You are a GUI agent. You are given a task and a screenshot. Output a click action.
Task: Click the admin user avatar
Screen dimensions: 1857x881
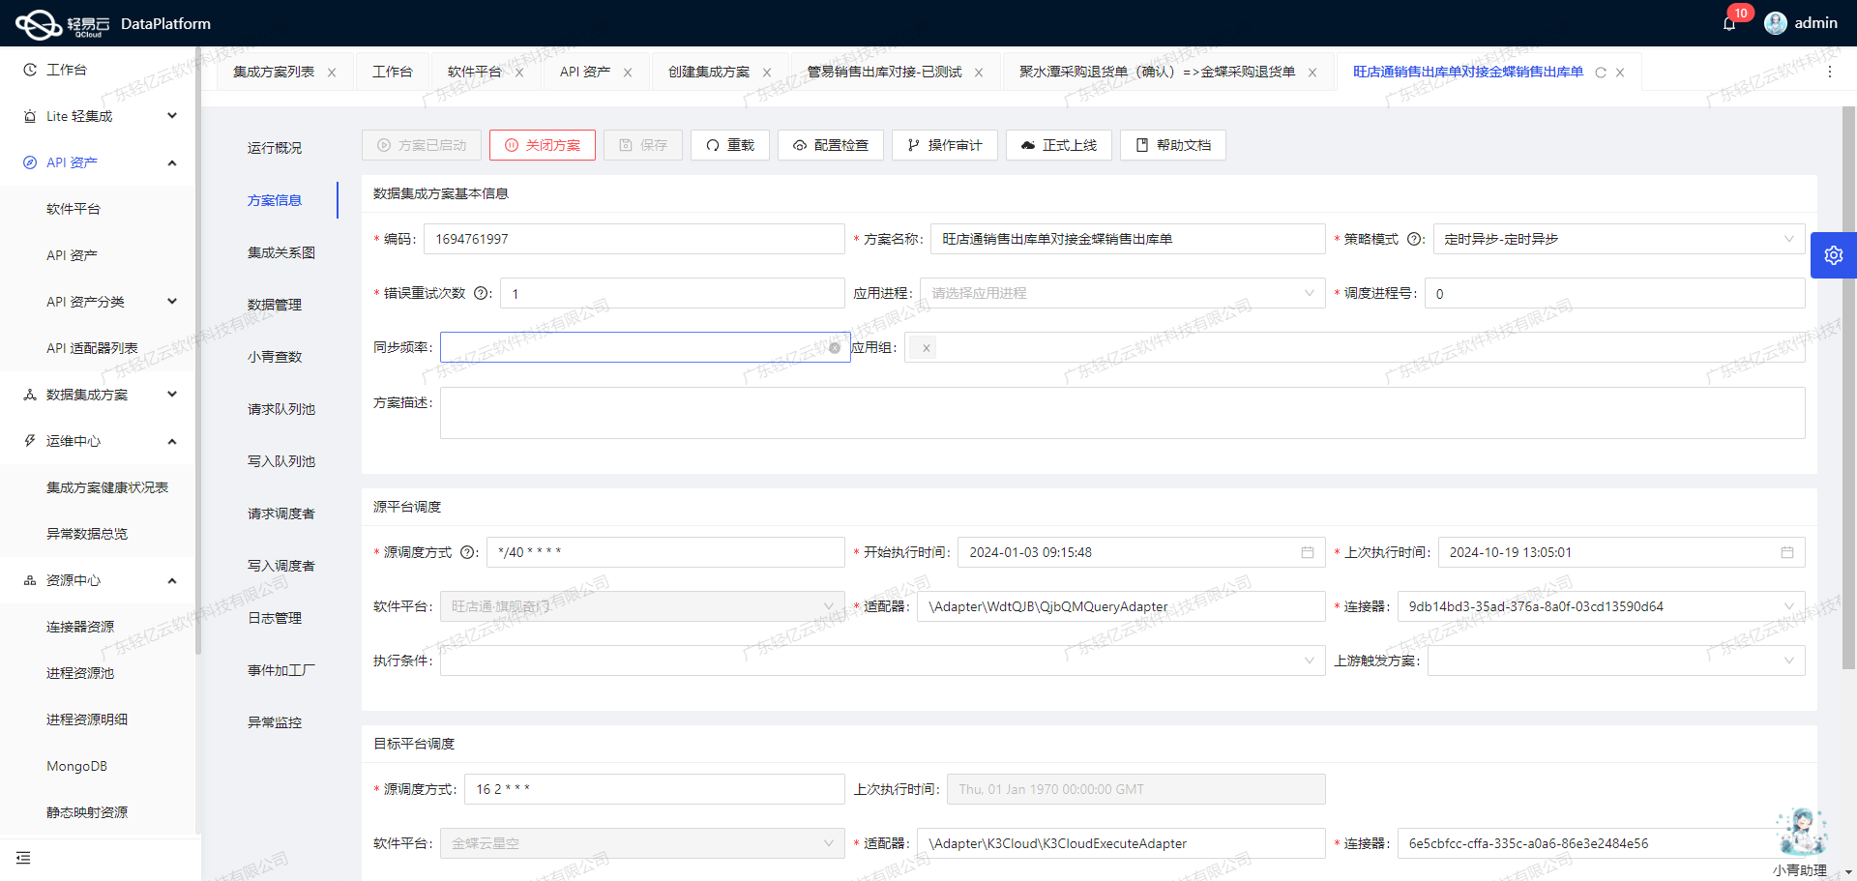point(1775,23)
